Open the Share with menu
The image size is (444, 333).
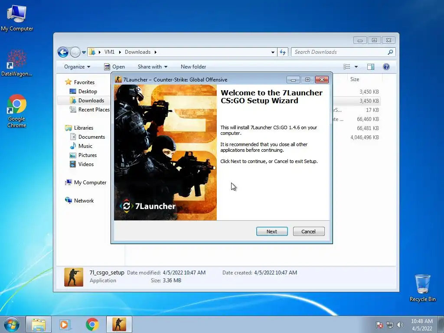click(x=152, y=67)
